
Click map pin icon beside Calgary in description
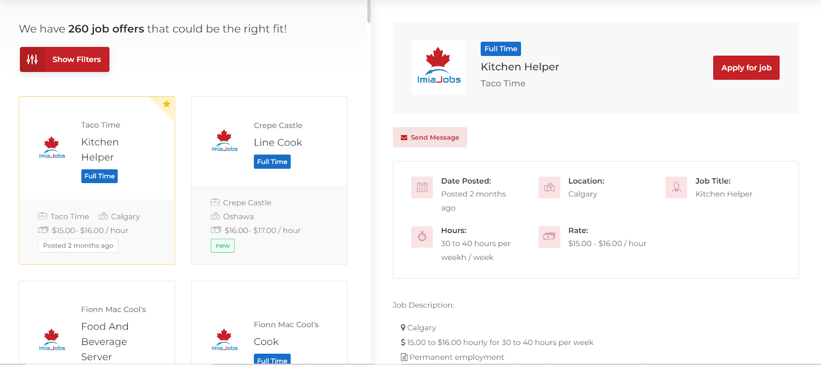point(403,328)
